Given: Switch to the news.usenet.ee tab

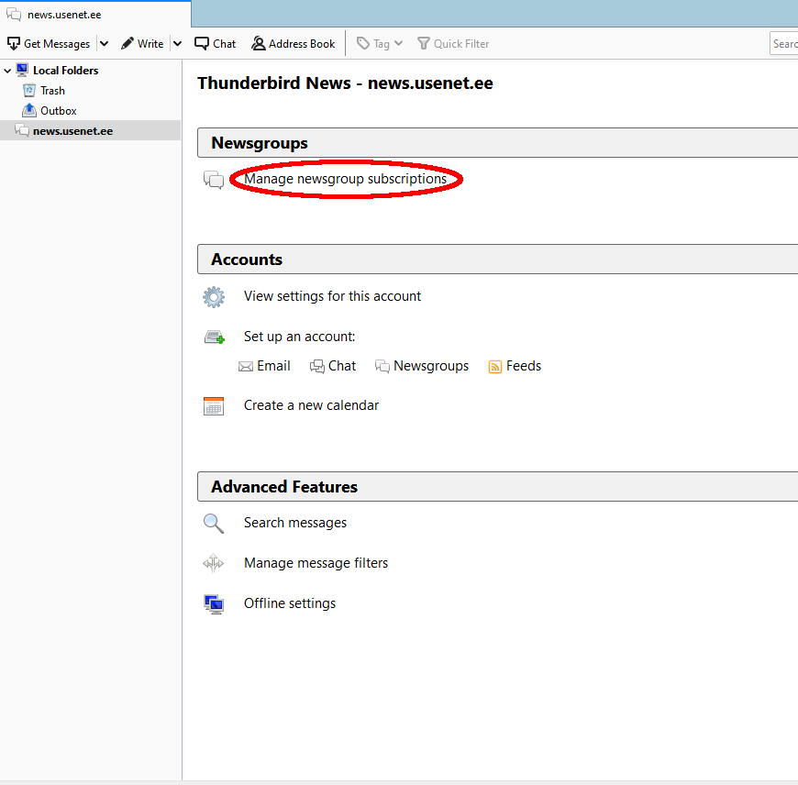Looking at the screenshot, I should click(x=64, y=14).
